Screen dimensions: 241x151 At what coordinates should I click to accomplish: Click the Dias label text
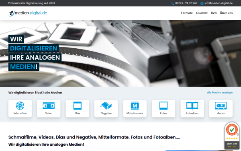[78, 113]
